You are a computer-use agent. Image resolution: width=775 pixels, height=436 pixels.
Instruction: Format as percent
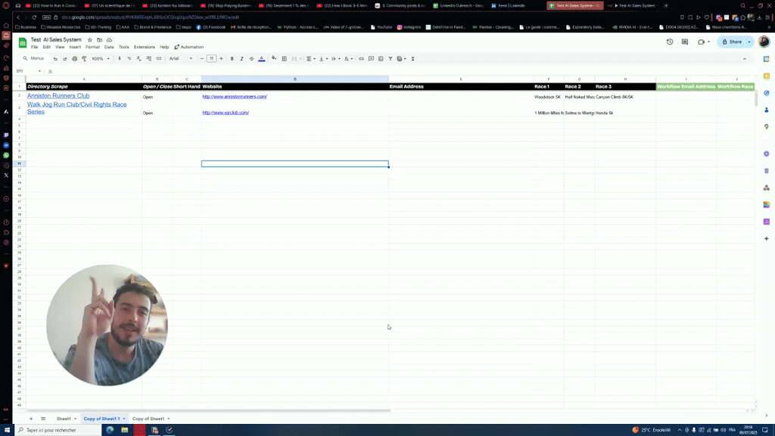(129, 59)
